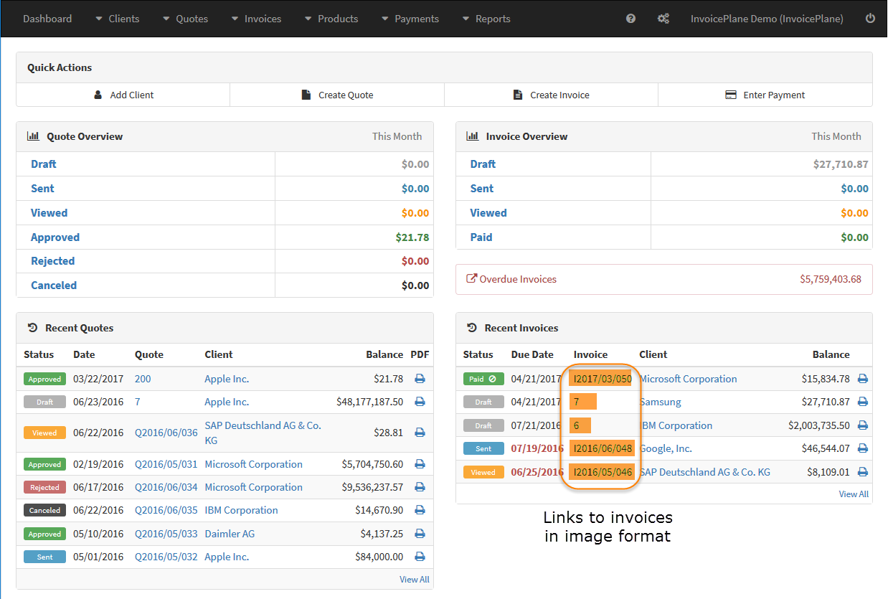Viewport: 888px width, 599px height.
Task: Click PDF icon for Daimler AG quote
Action: coord(420,534)
